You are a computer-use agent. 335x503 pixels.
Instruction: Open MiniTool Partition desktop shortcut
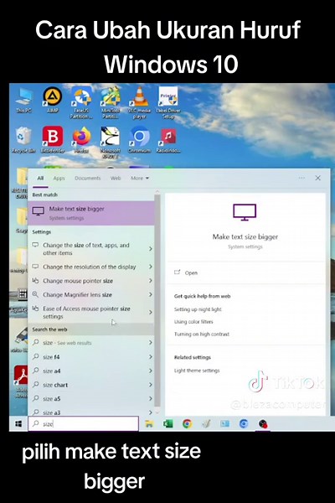[111, 102]
